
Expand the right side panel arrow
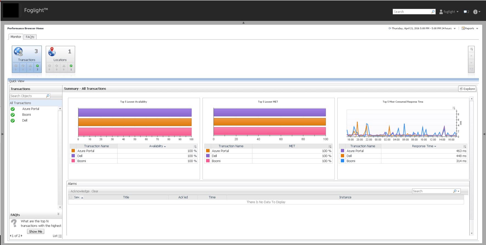click(484, 134)
